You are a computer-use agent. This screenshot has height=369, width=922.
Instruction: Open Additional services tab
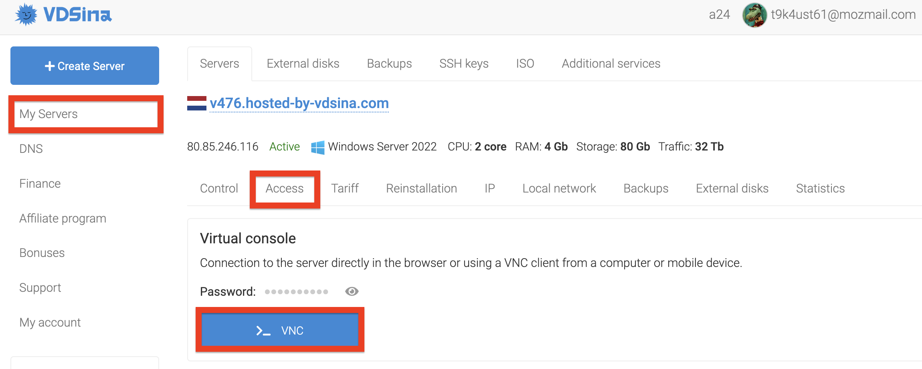611,64
